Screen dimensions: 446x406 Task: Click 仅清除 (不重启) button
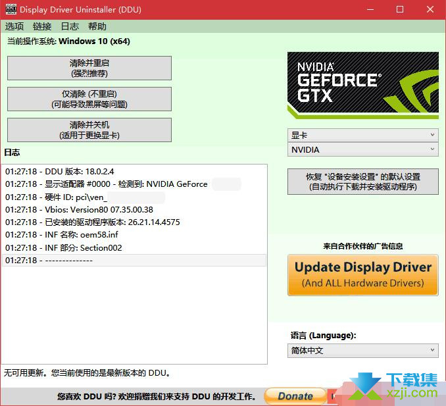89,99
